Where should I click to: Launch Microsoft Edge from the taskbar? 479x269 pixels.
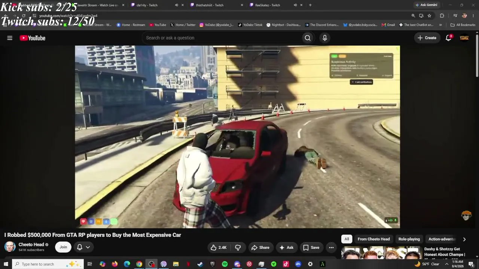[127, 264]
